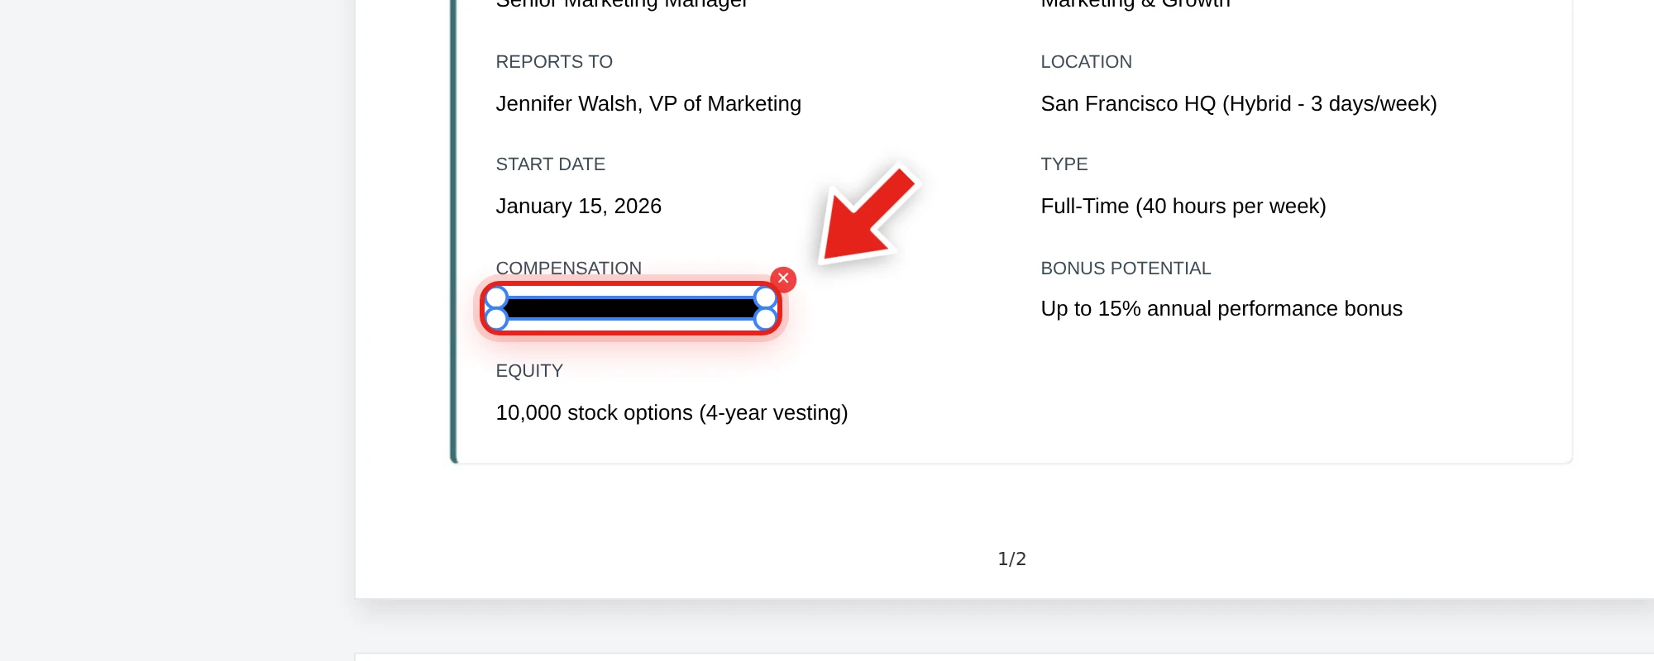Click the BONUS POTENTIAL label
Screen dimensions: 1654x661
[1126, 268]
